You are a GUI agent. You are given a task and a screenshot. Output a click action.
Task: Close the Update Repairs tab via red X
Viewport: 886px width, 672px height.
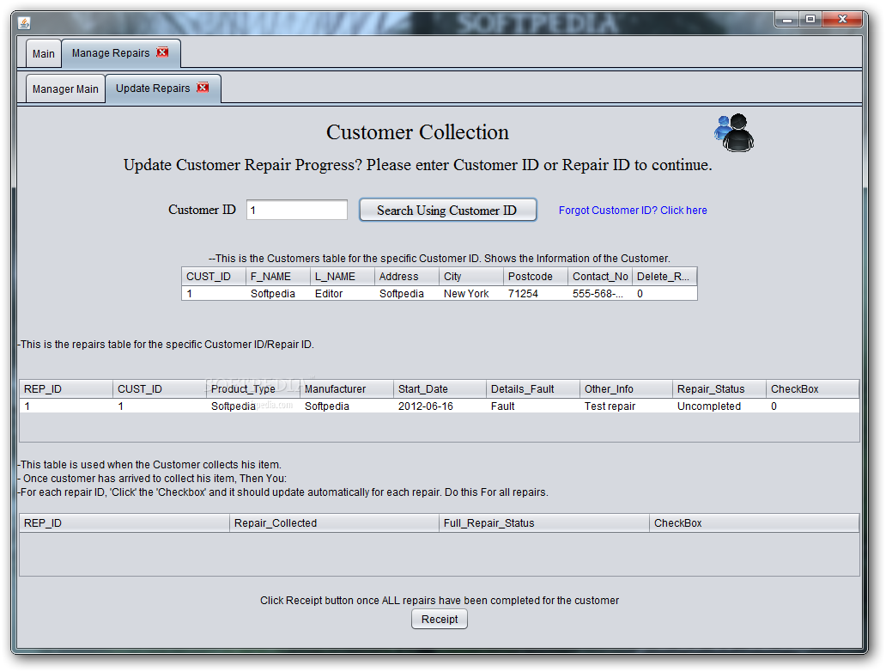pos(203,87)
